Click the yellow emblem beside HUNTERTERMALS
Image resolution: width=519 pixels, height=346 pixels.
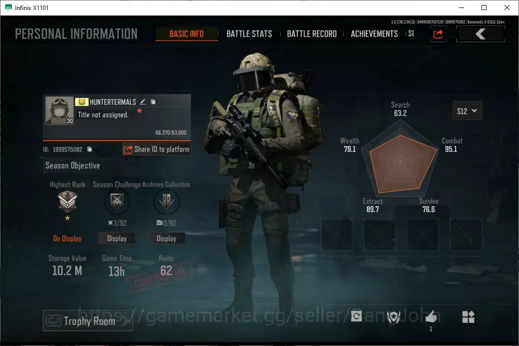tap(82, 102)
